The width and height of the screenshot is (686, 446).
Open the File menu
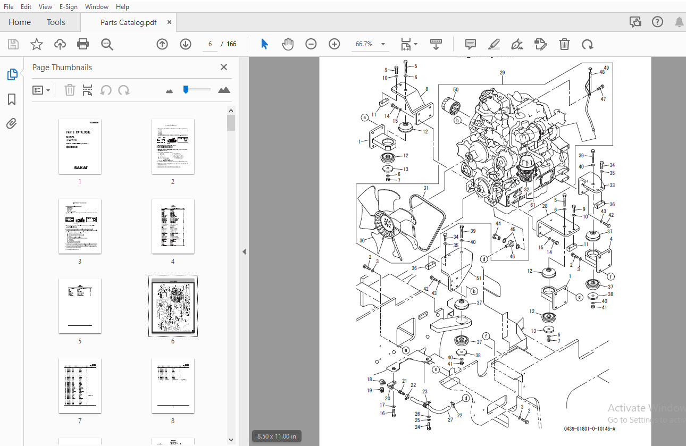[9, 7]
